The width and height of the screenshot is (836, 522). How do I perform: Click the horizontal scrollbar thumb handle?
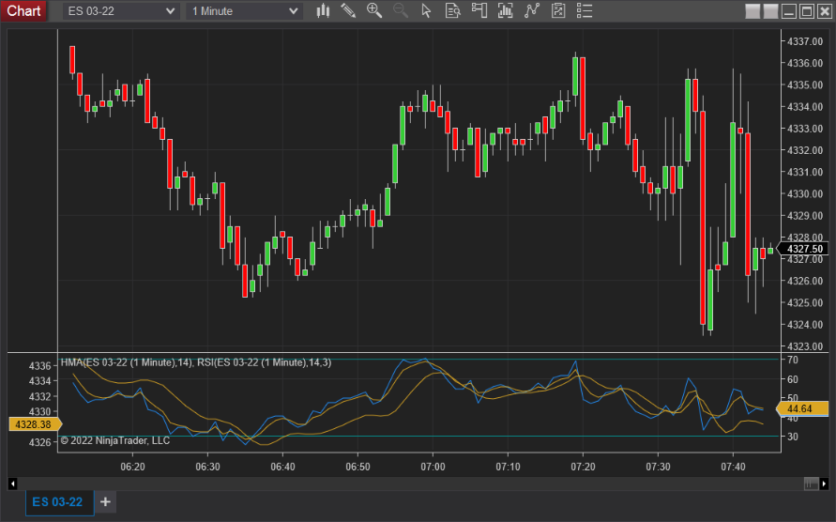point(811,484)
